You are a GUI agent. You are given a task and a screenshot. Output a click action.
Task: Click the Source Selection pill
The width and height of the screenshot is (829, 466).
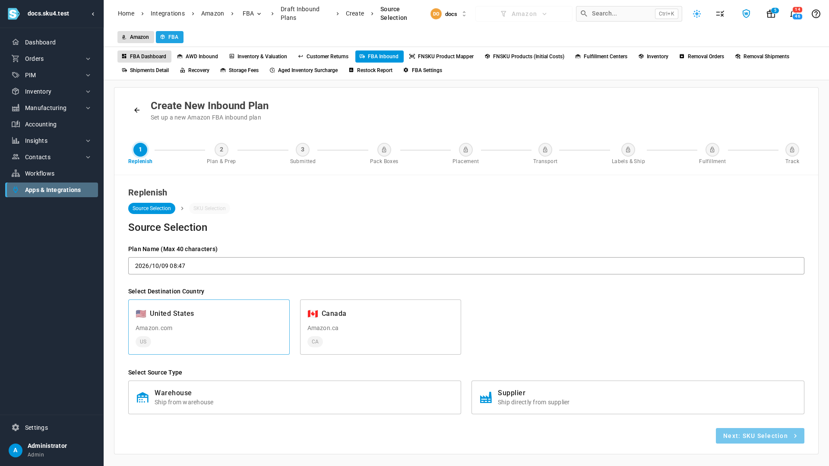[x=152, y=208]
